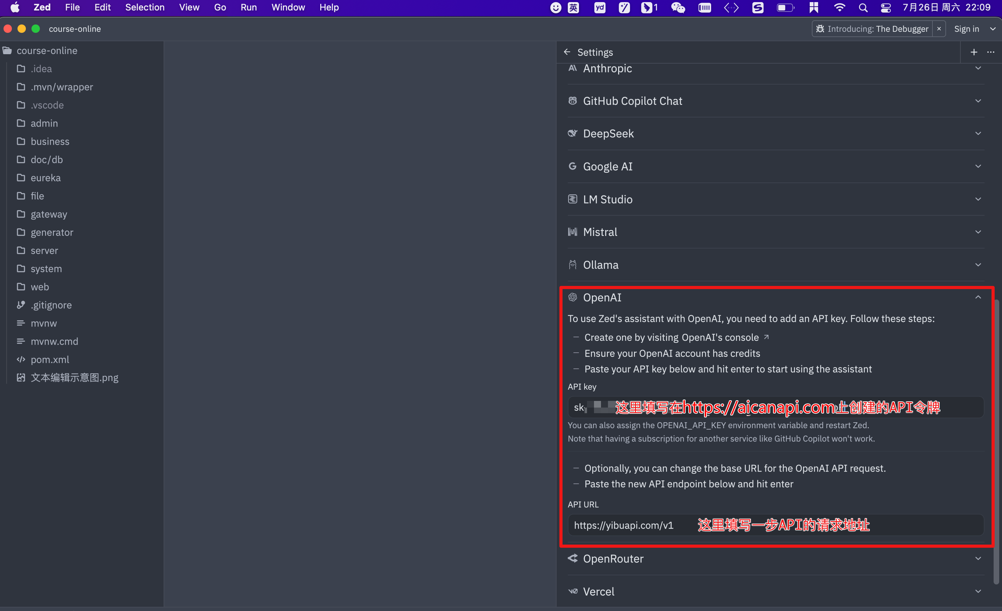Viewport: 1002px width, 611px height.
Task: Click the OpenAI logo icon
Action: [x=573, y=297]
